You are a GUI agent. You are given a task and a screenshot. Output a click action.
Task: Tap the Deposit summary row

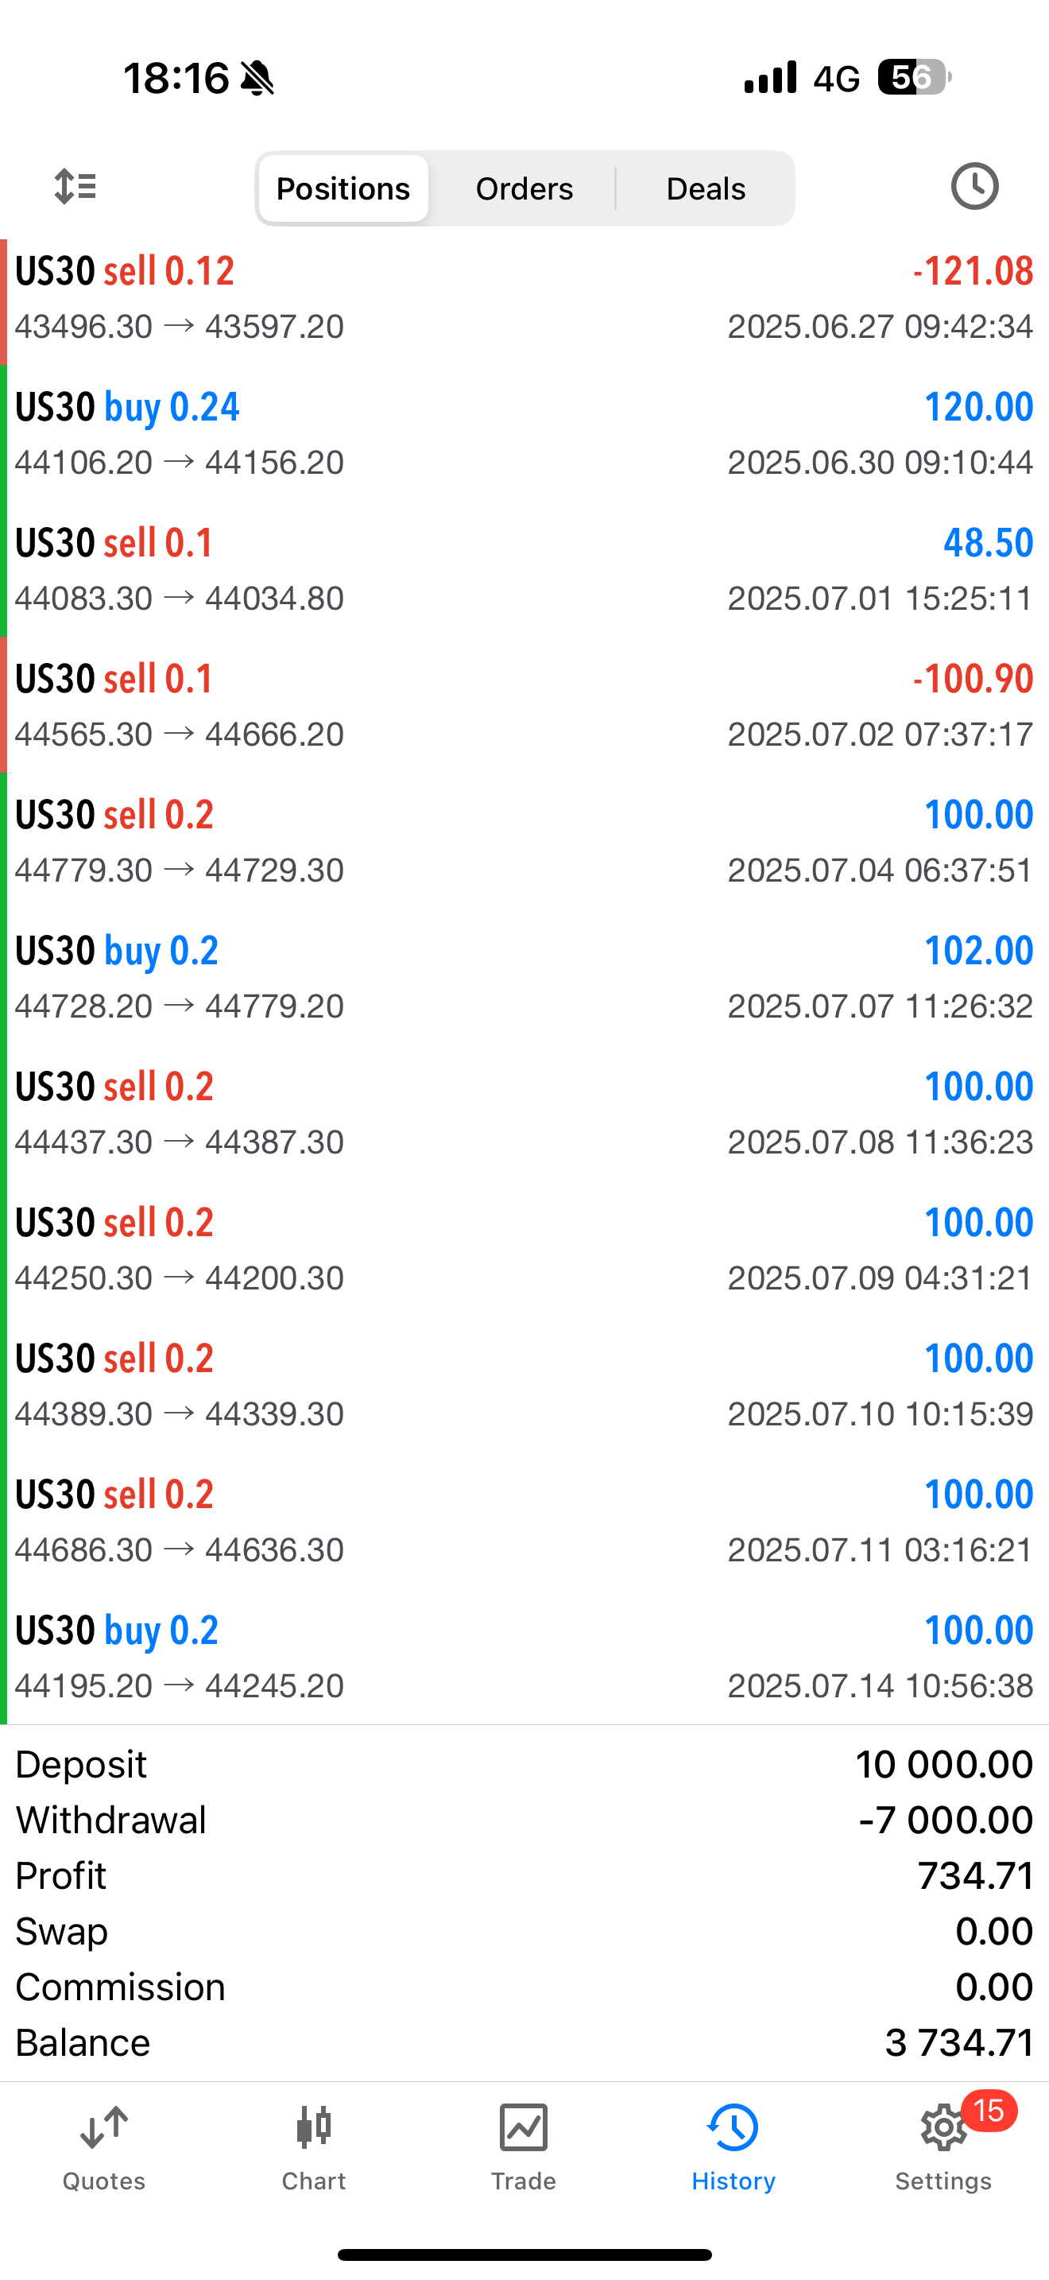click(x=524, y=1765)
